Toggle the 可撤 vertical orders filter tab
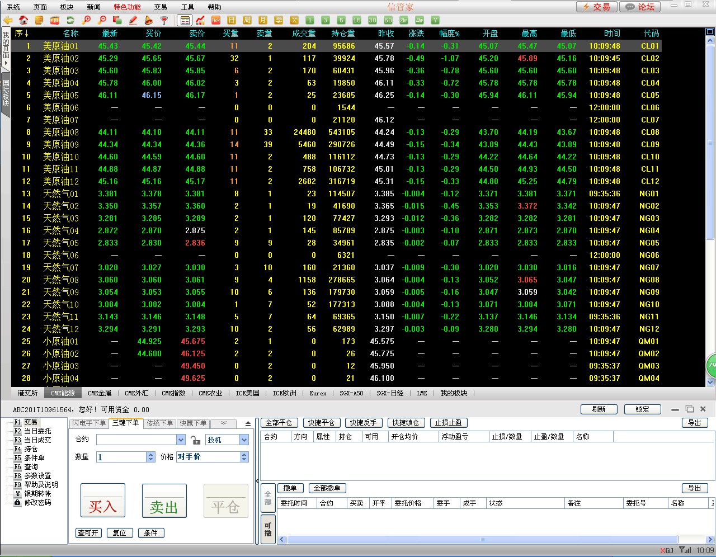 pos(268,529)
